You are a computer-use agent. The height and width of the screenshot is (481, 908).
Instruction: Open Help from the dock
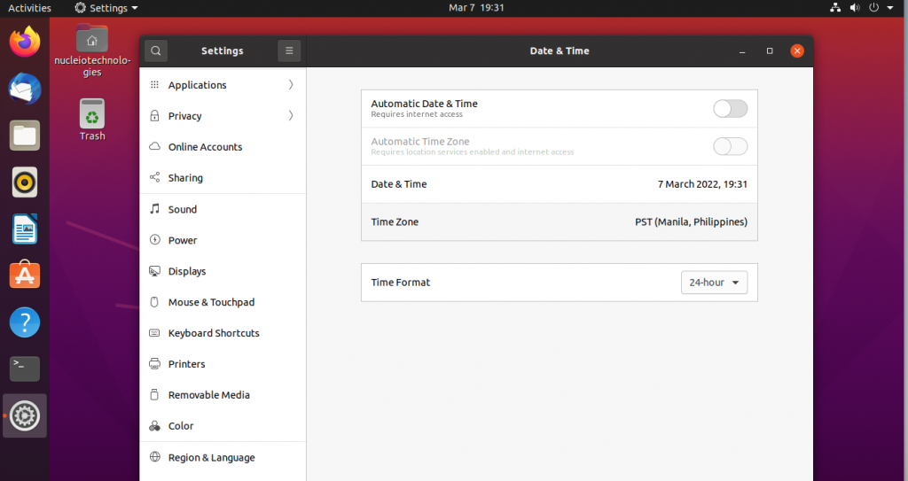[24, 322]
